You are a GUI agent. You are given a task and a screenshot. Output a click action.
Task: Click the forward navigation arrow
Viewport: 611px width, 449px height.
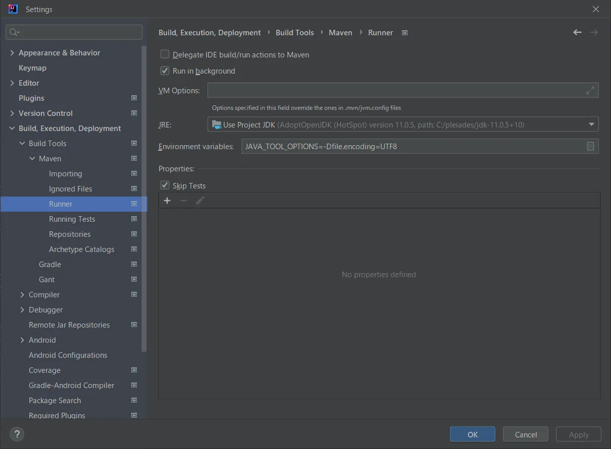594,32
